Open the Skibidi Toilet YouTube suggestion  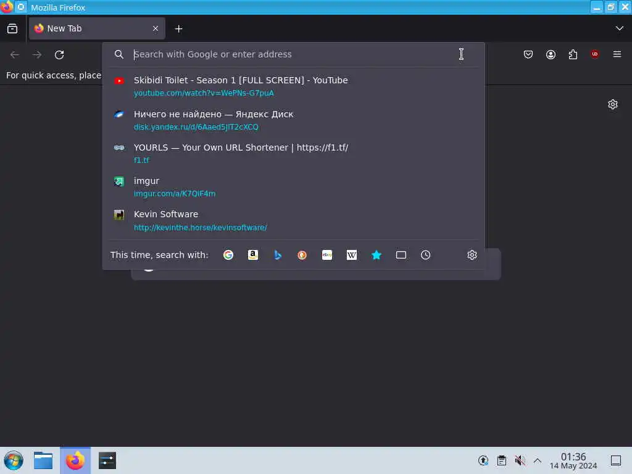(293, 86)
